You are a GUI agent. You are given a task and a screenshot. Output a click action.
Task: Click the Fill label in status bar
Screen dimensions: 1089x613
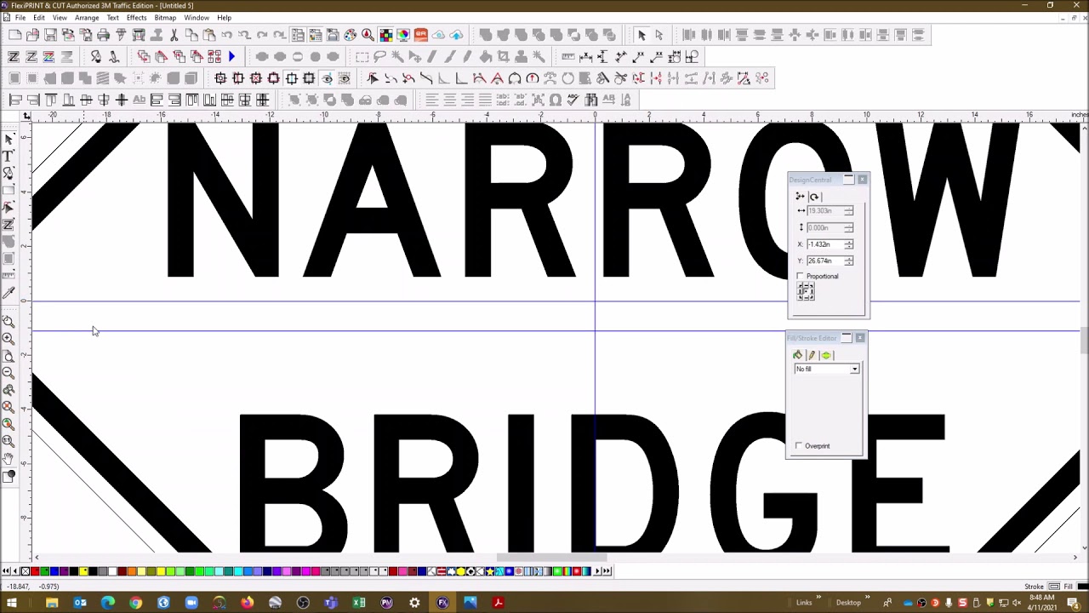point(1068,587)
